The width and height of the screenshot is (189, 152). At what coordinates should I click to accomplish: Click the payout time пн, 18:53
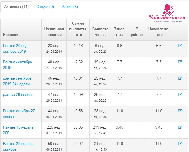(x=100, y=149)
